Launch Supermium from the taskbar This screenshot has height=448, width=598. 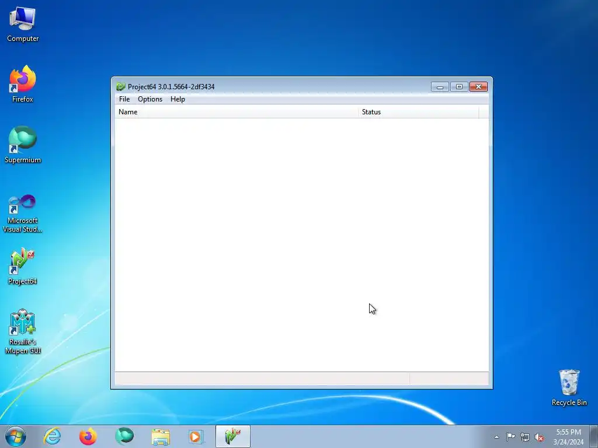(124, 436)
